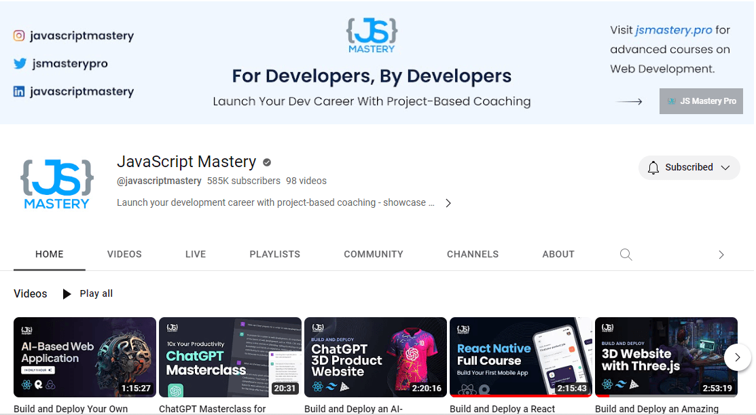Open the ChatGPT Masterclass video thumbnail
This screenshot has height=415, width=756.
(230, 357)
